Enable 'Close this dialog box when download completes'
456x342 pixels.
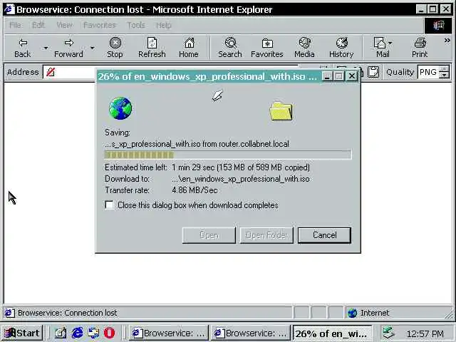pos(109,205)
